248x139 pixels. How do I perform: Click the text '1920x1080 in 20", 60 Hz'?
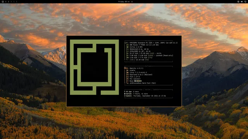140,51
